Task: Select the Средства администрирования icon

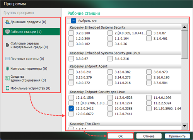Action: point(7,78)
